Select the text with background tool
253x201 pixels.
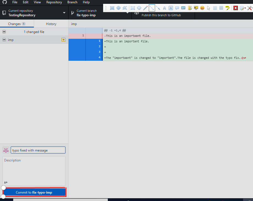click(x=171, y=8)
